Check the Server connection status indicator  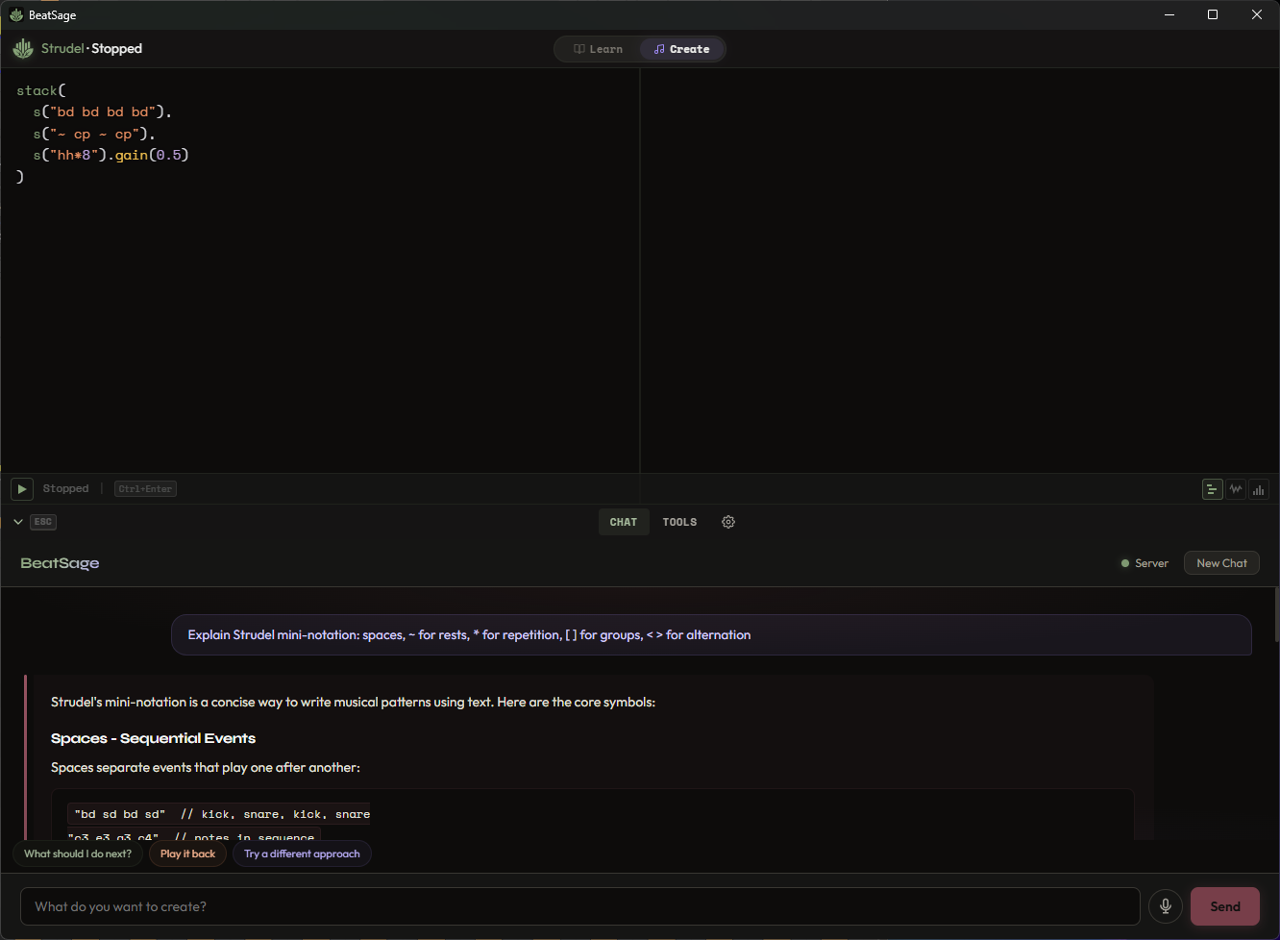point(1126,563)
